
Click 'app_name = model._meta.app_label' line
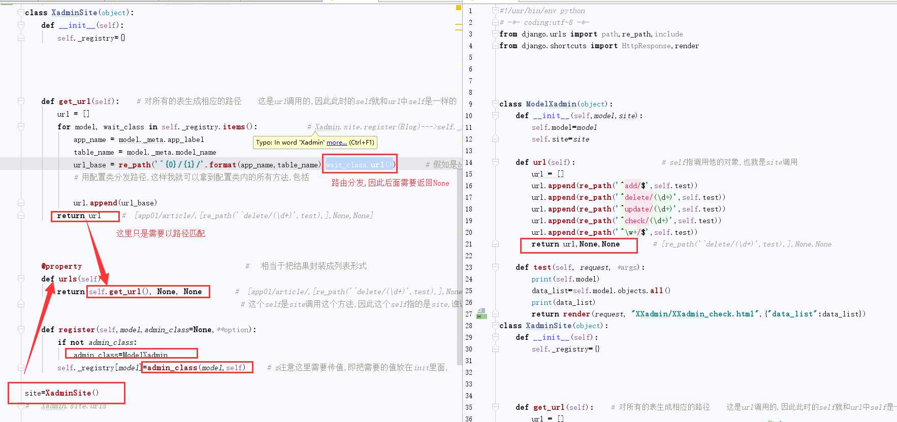point(139,139)
